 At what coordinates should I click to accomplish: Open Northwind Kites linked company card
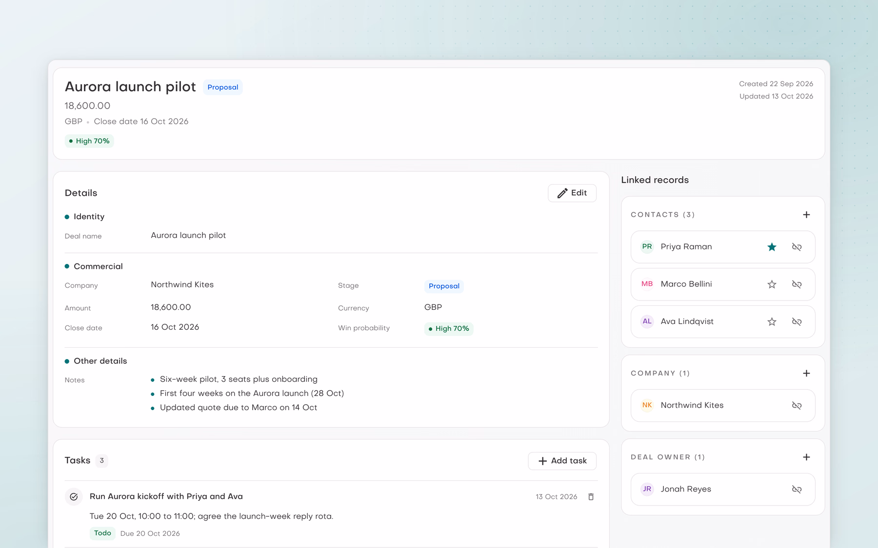pyautogui.click(x=722, y=405)
